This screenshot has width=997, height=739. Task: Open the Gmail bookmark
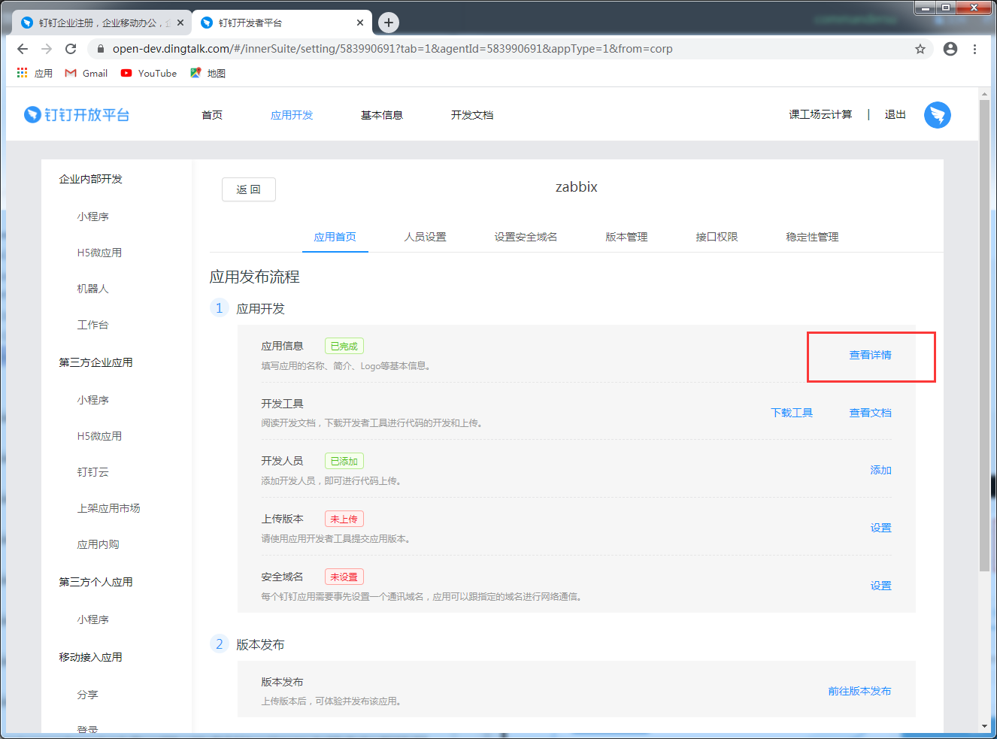[x=86, y=73]
